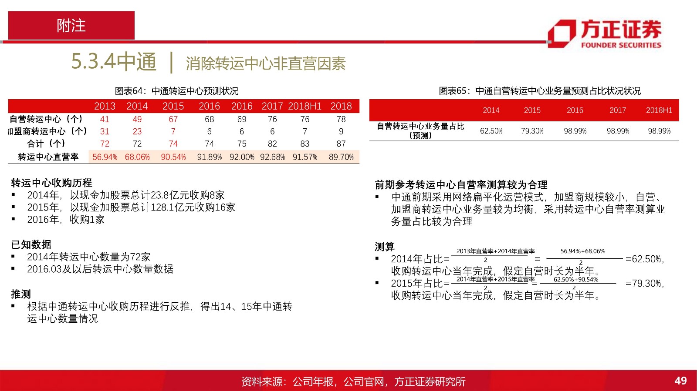Click bullet about 2015年 128.1亿元收购16家
Image resolution: width=697 pixels, height=391 pixels.
pos(131,207)
